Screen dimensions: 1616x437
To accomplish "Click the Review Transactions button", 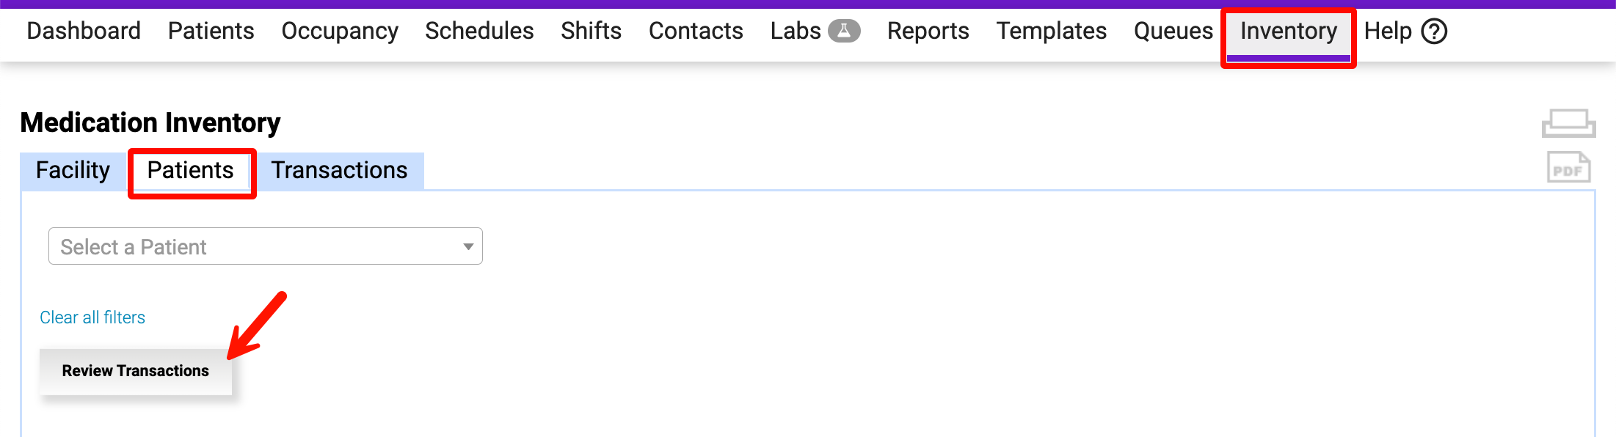I will pyautogui.click(x=136, y=371).
